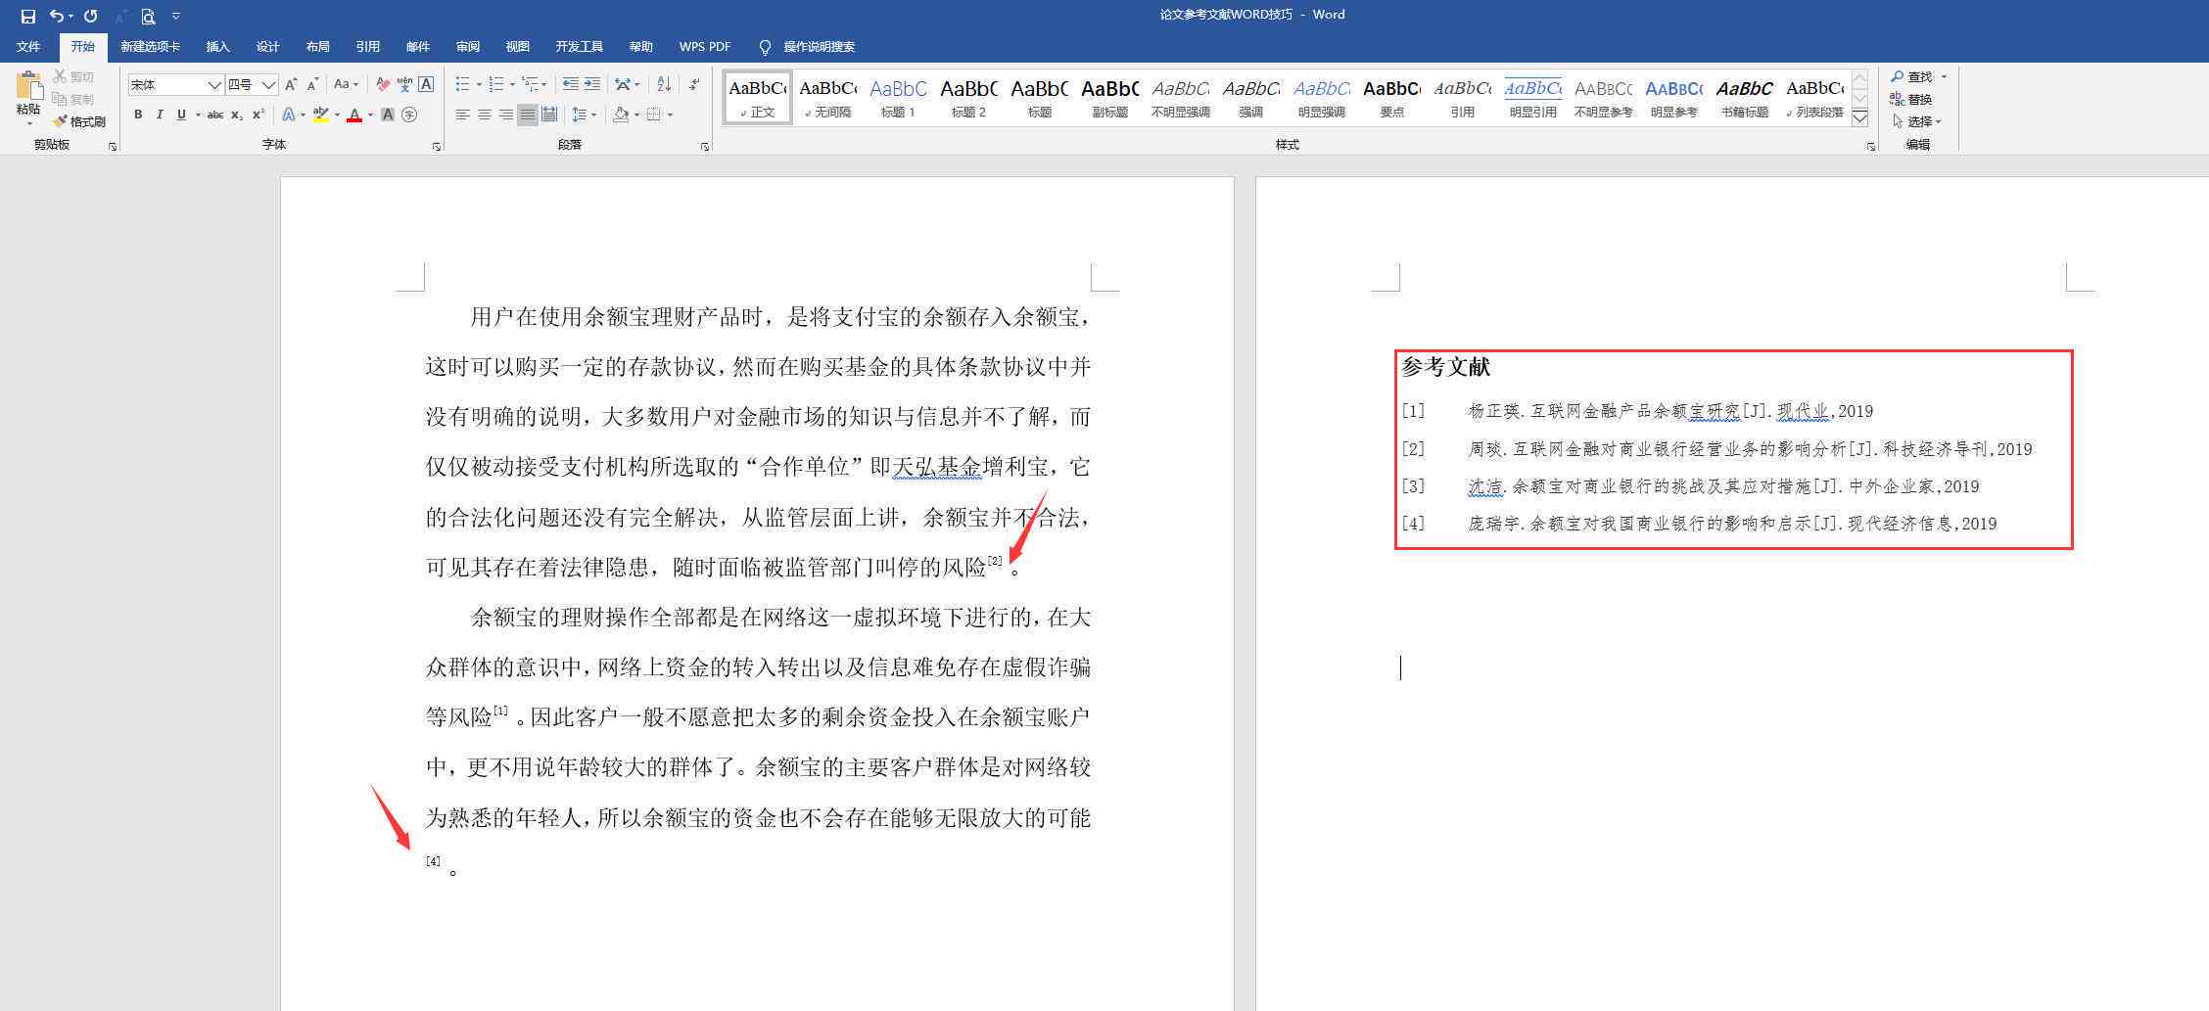
Task: Increase the paragraph indent
Action: coord(591,85)
